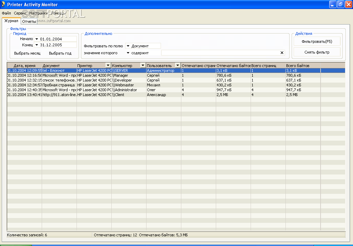Click the Снять фильтр button
The height and width of the screenshot is (246, 353).
coord(317,52)
